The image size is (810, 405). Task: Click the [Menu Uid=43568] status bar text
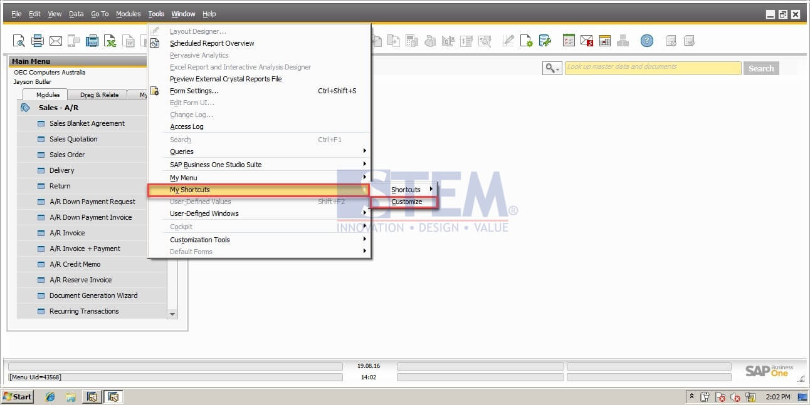point(35,377)
